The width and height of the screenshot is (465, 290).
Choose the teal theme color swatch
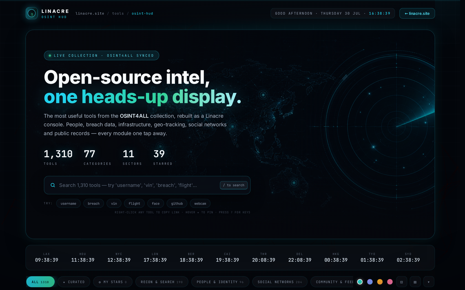[360, 282]
